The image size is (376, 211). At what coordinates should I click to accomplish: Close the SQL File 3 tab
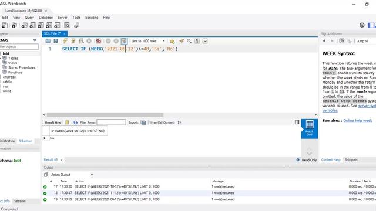click(x=64, y=34)
